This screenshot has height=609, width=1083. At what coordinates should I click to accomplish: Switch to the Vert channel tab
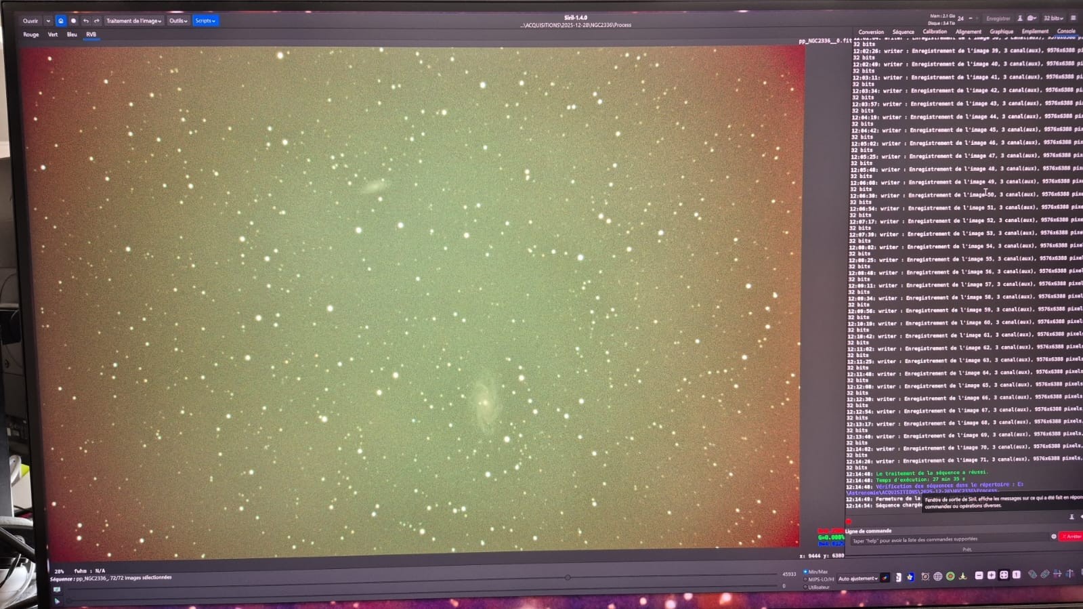(x=53, y=35)
